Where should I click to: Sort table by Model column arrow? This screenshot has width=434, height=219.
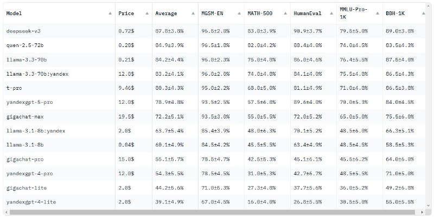click(111, 13)
